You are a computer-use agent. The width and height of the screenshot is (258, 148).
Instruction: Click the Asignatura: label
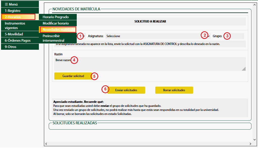click(96, 36)
